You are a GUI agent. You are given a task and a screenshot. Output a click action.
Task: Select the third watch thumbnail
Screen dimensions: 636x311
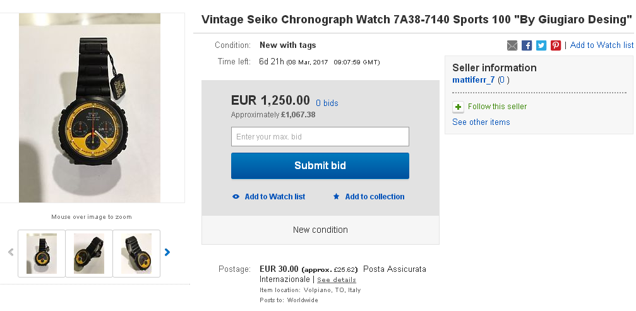point(136,254)
